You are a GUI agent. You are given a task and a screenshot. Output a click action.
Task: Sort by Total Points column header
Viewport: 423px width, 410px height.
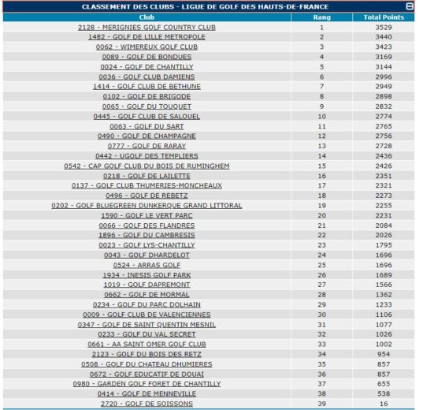tap(384, 17)
